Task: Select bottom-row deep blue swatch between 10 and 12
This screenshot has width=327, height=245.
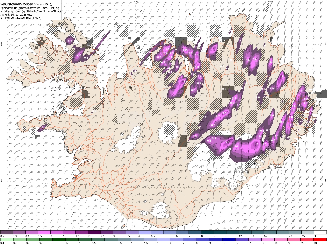Action: (x=228, y=240)
